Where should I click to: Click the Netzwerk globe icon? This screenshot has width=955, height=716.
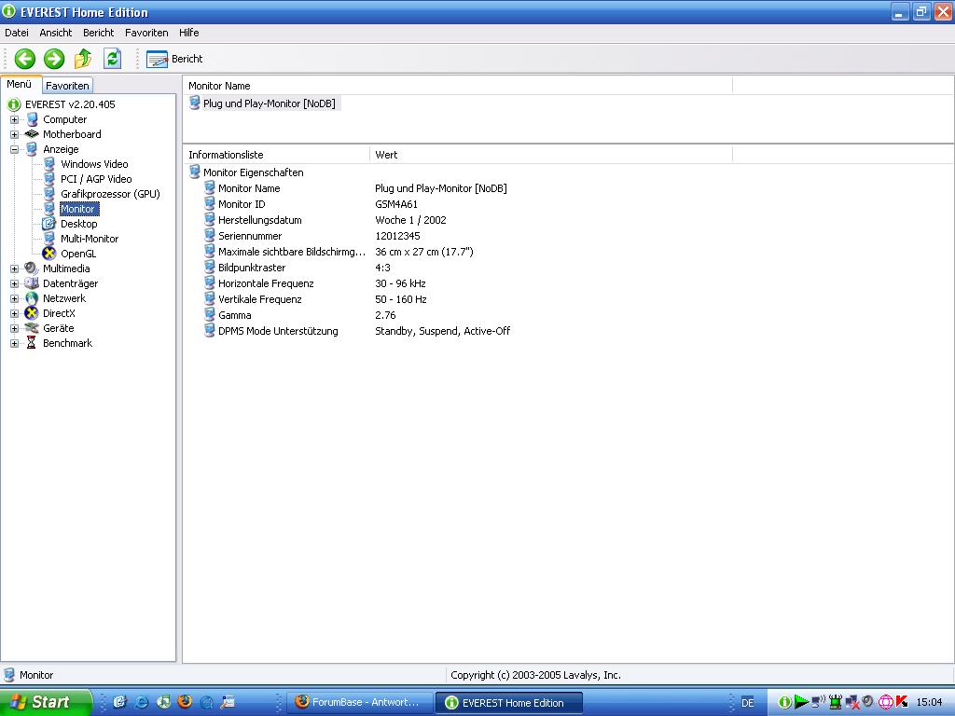[x=32, y=298]
